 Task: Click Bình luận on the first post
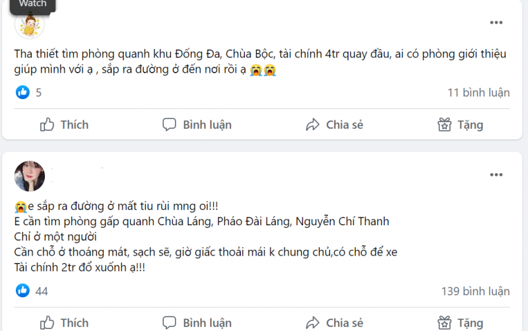(197, 125)
